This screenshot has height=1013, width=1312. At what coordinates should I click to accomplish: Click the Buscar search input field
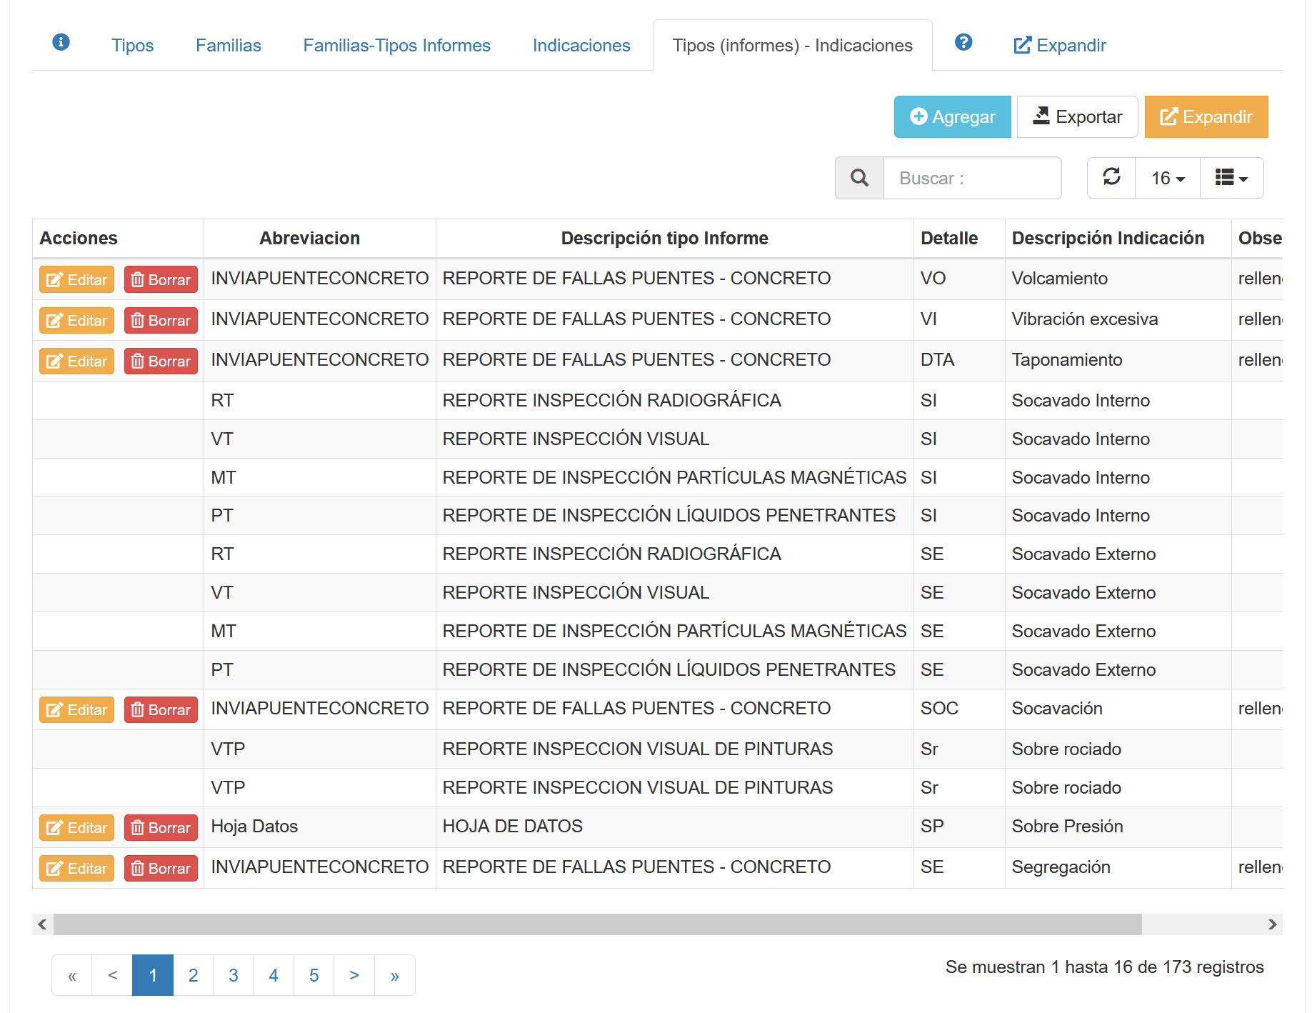pyautogui.click(x=971, y=178)
